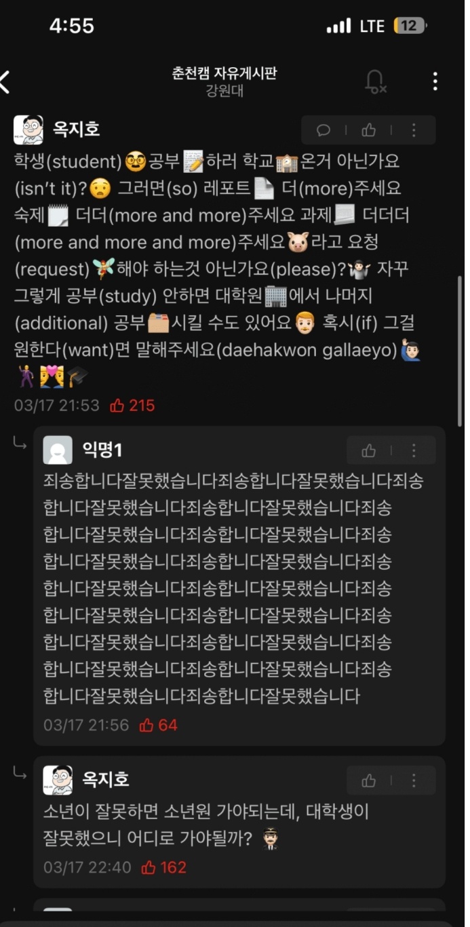Screen dimensions: 470x927
Task: Tap the 옥지호 username on the top post
Action: click(x=77, y=129)
